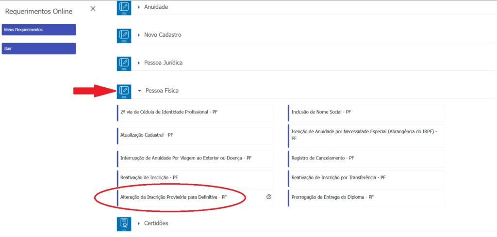Collapse the Pessoa Física section
The width and height of the screenshot is (497, 237).
[x=161, y=91]
